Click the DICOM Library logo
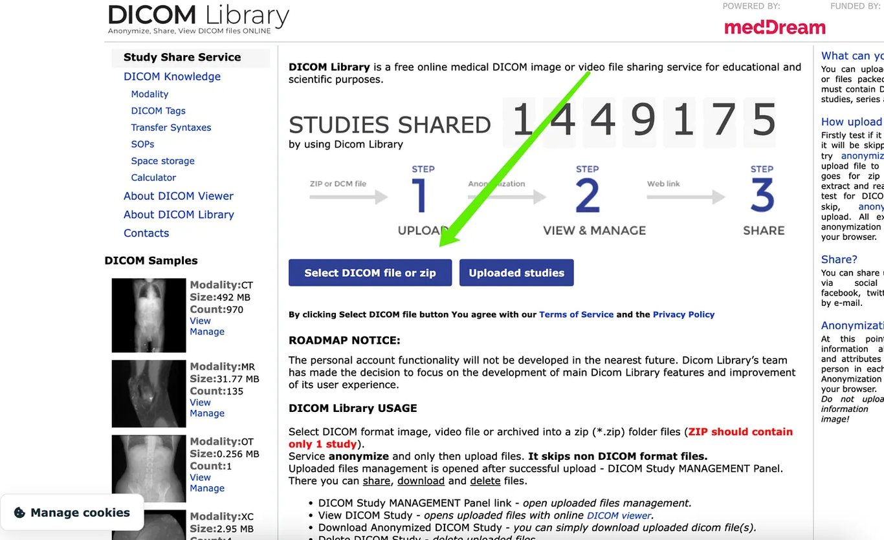 coord(198,19)
